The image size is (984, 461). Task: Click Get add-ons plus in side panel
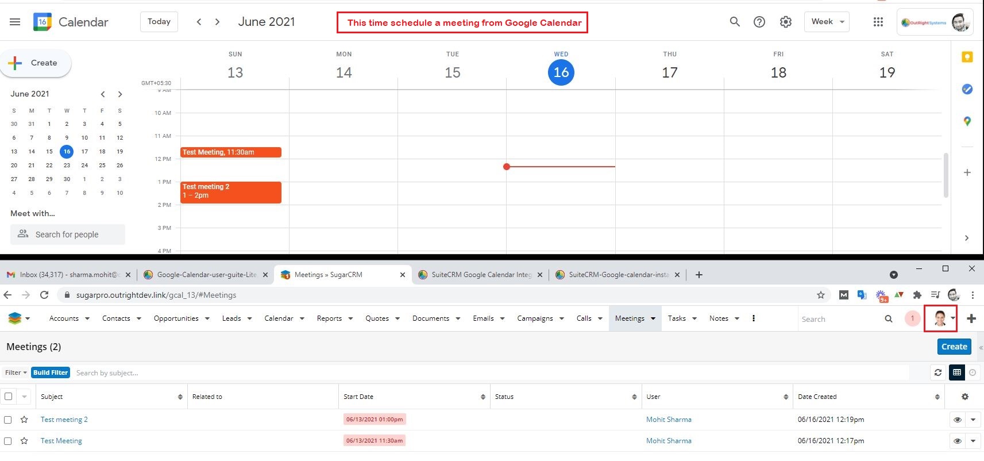[x=967, y=172]
